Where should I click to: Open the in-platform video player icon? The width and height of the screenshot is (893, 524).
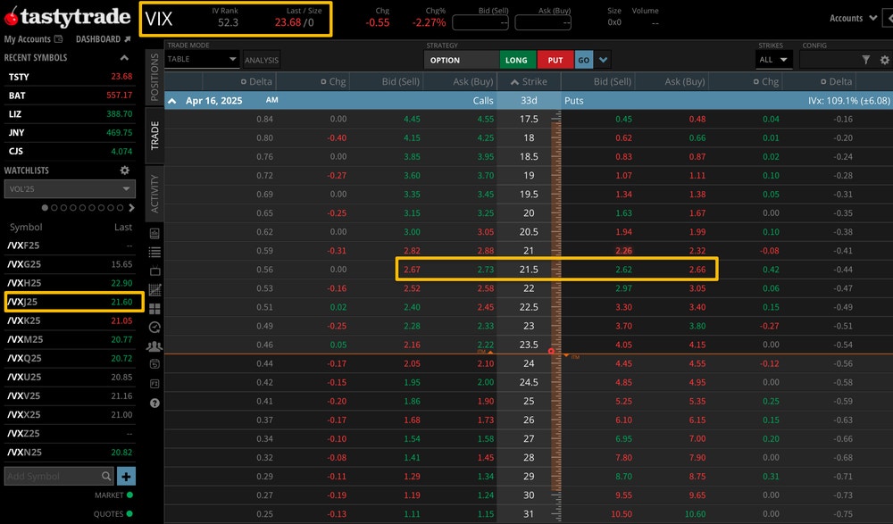point(154,270)
